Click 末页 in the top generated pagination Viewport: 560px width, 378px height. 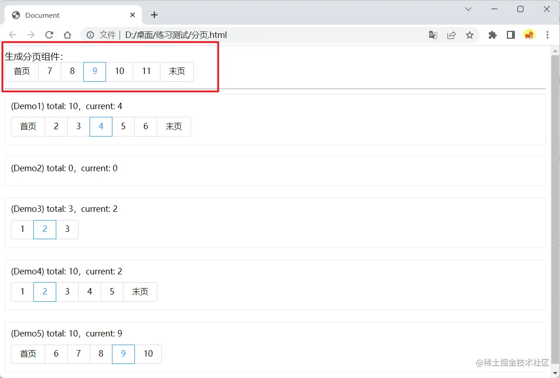click(x=177, y=72)
